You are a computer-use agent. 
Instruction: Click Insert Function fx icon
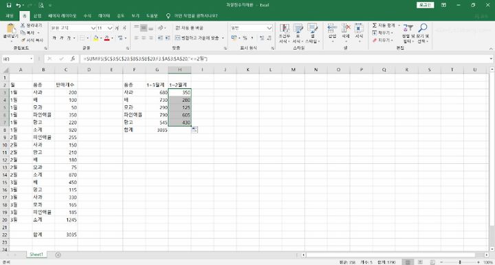click(73, 59)
